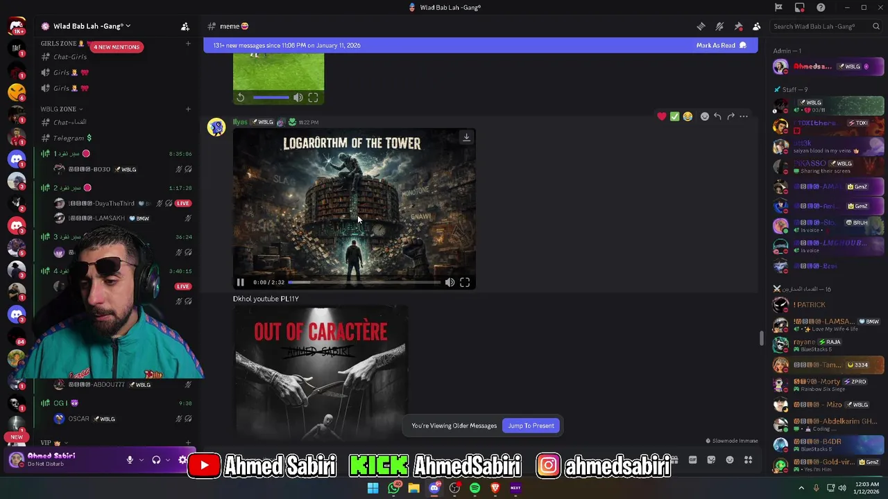888x499 pixels.
Task: Open Brave browser from the taskbar
Action: (x=495, y=488)
